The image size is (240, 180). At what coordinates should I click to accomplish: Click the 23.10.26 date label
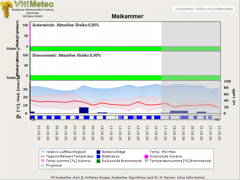(x=219, y=133)
